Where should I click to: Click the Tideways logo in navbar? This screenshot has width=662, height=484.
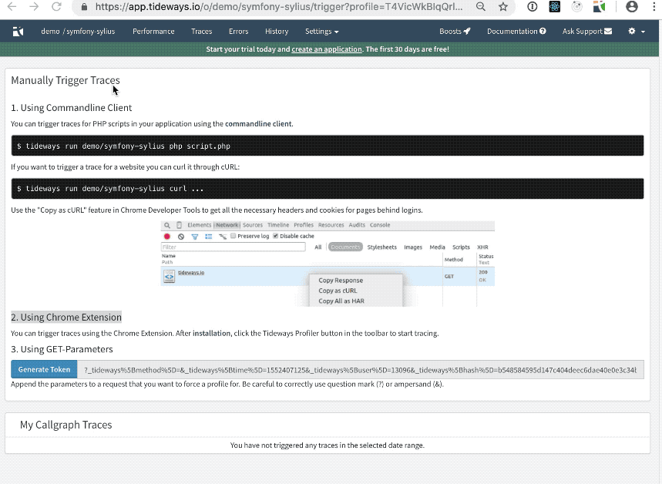coord(18,32)
